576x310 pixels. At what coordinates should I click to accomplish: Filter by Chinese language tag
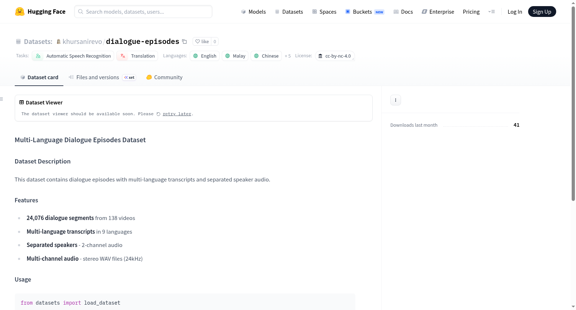[x=266, y=56]
